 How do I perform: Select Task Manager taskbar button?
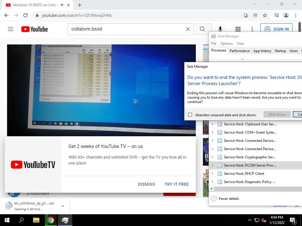[65, 220]
